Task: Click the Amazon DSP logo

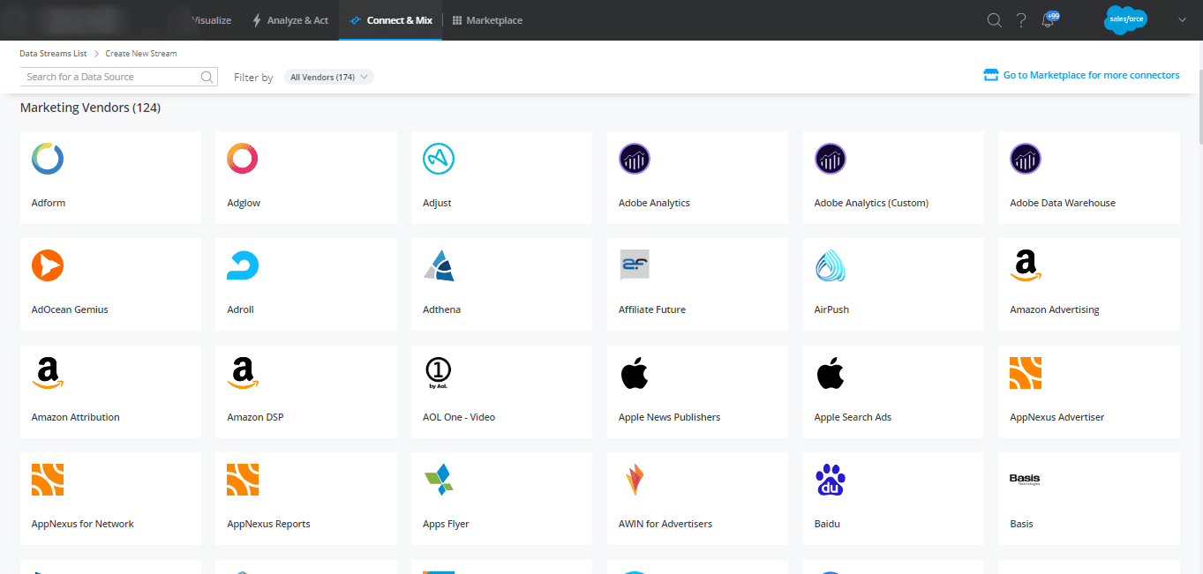Action: coord(243,373)
